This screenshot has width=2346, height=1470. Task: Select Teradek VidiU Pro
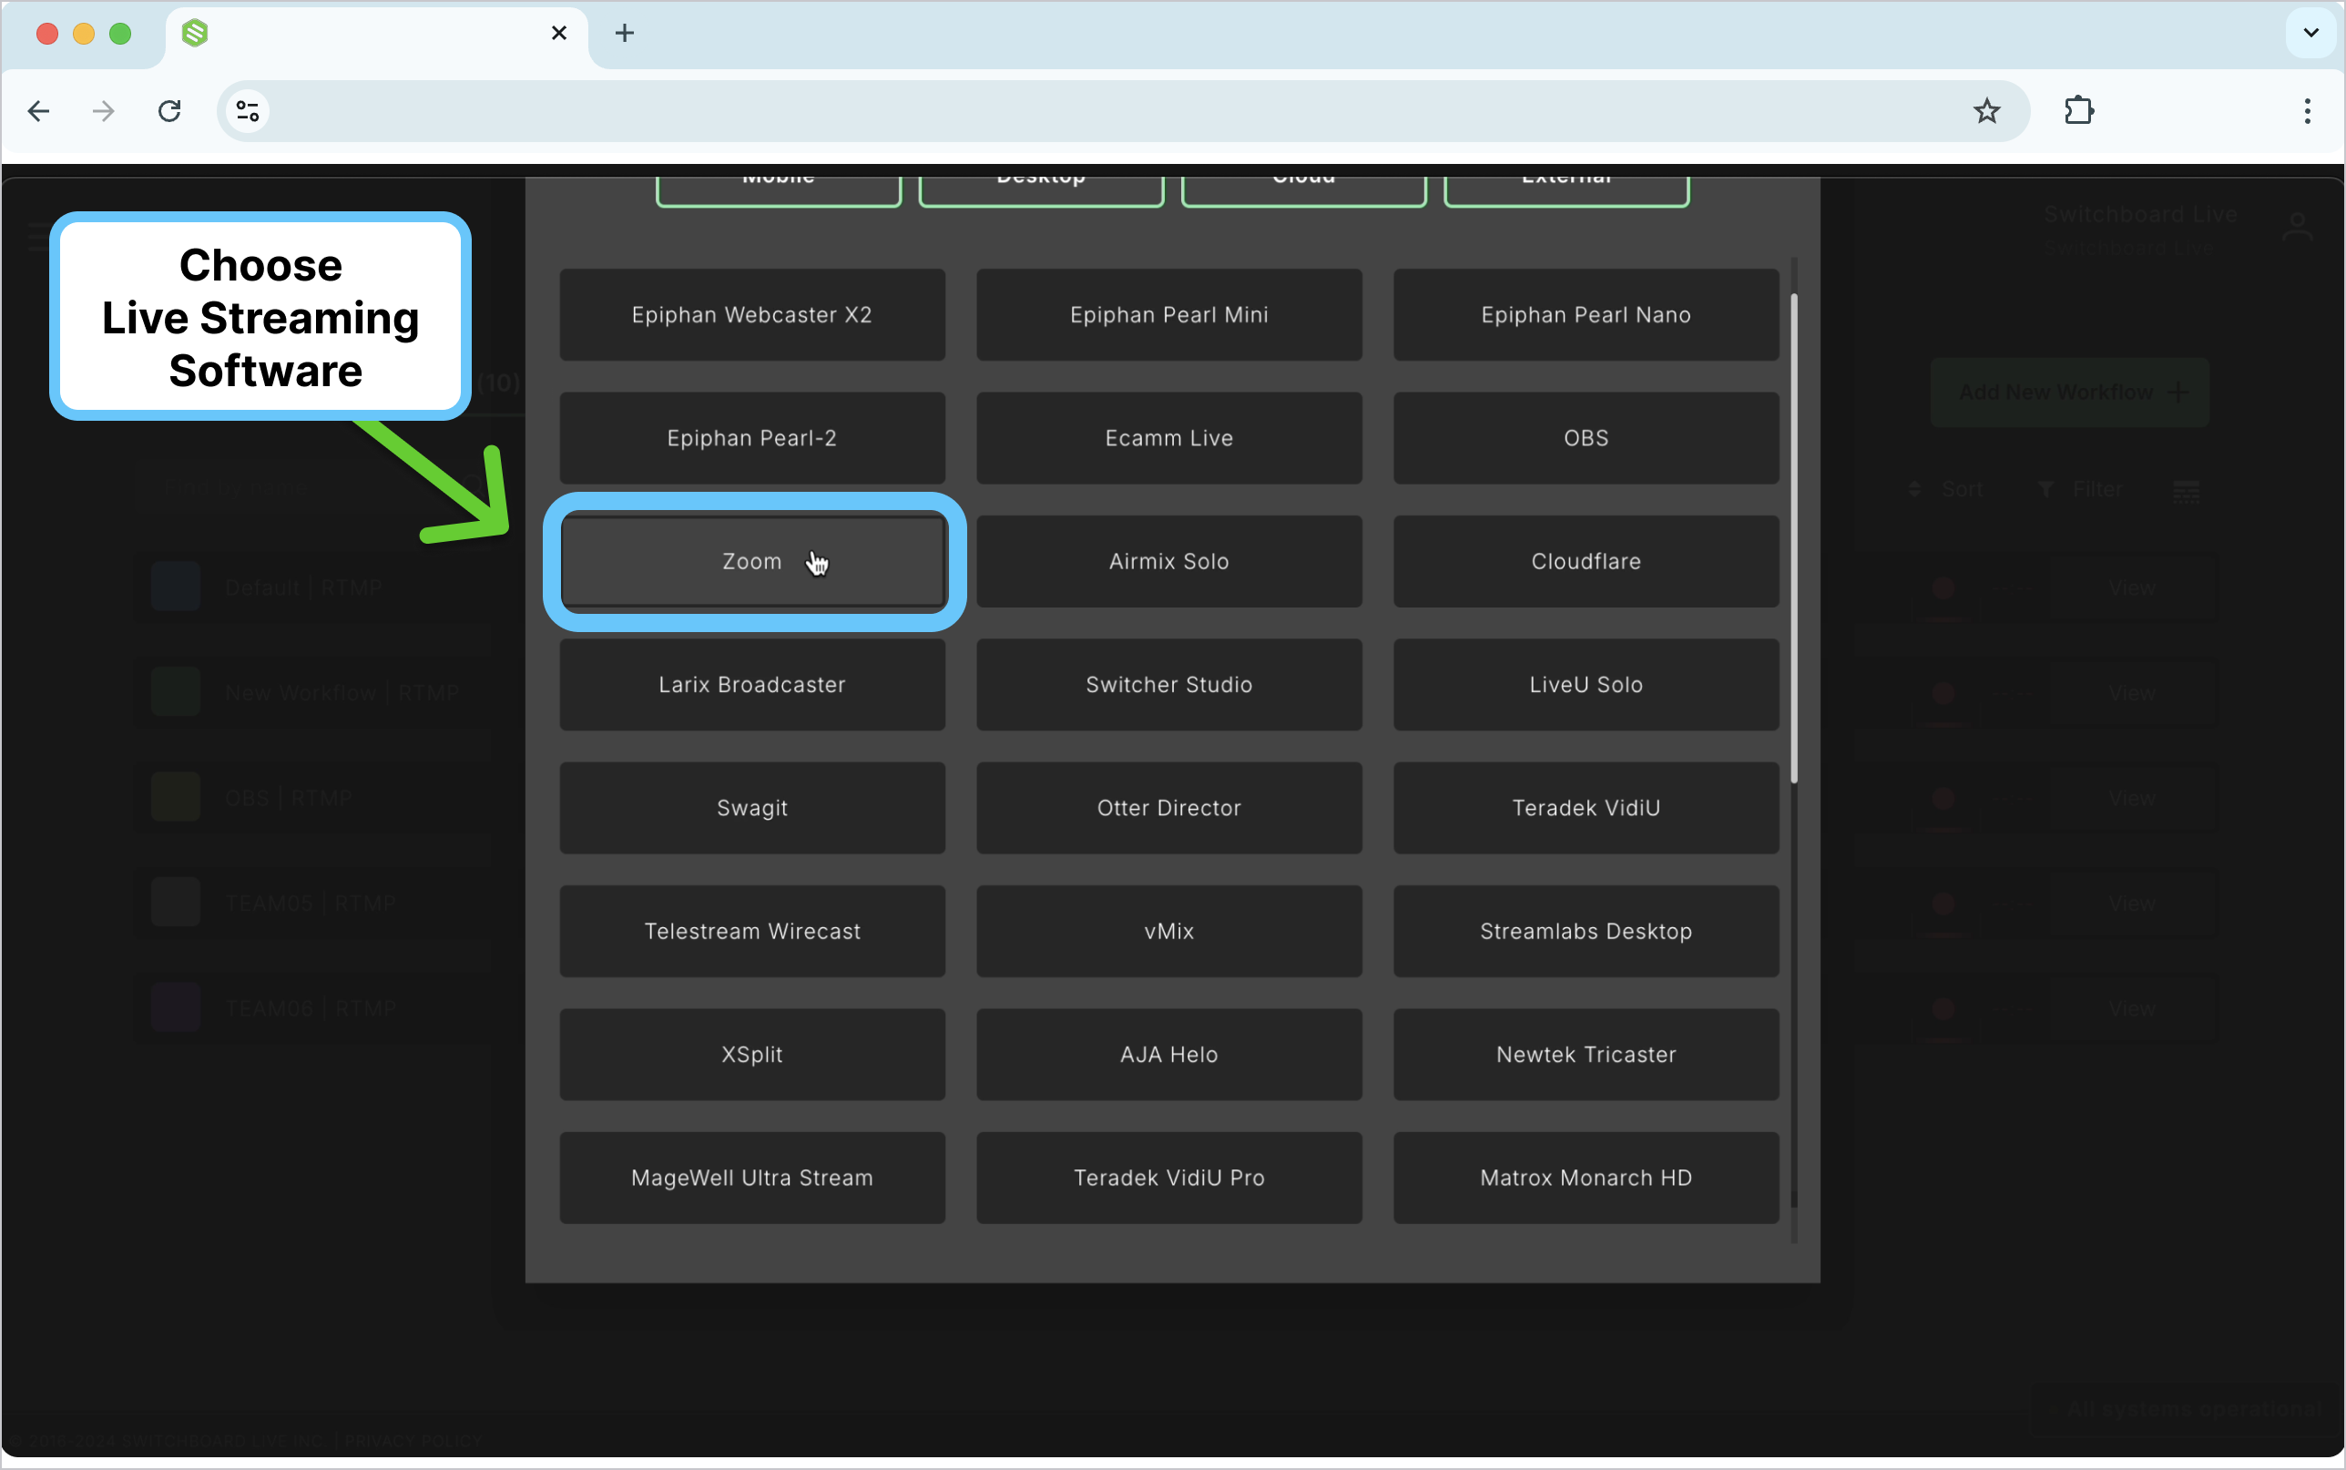(1169, 1179)
